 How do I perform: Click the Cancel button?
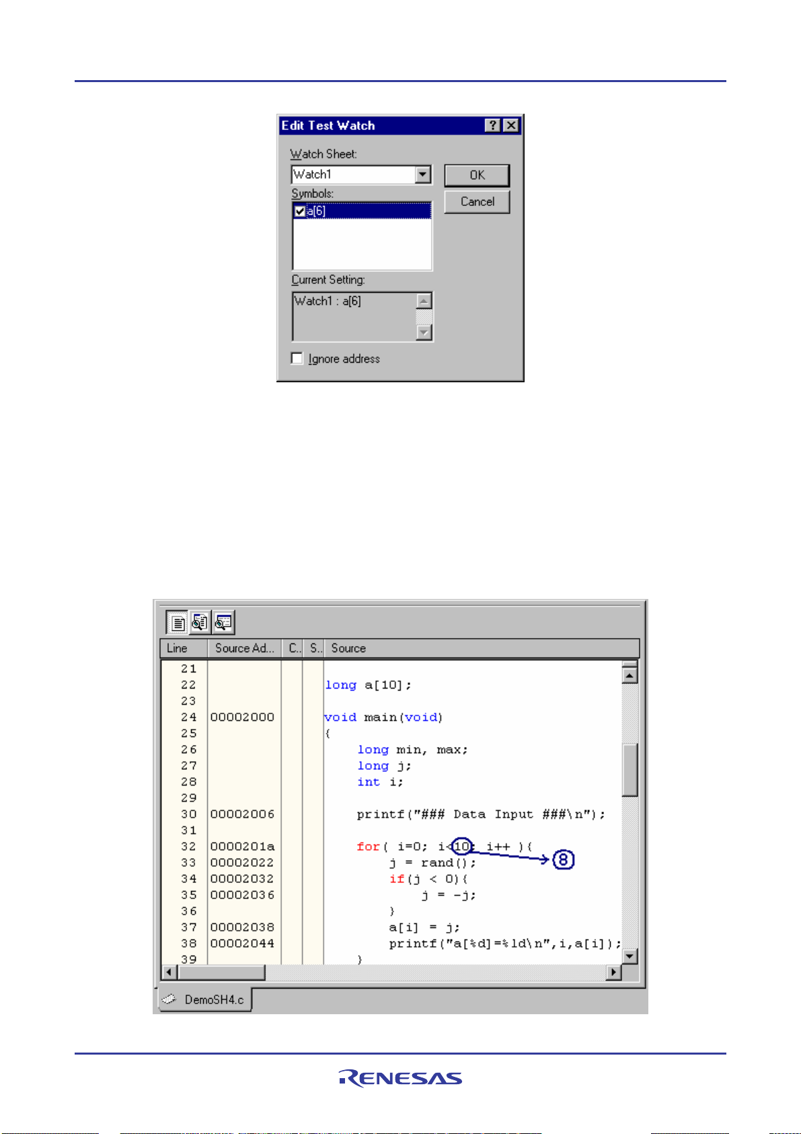[x=477, y=202]
